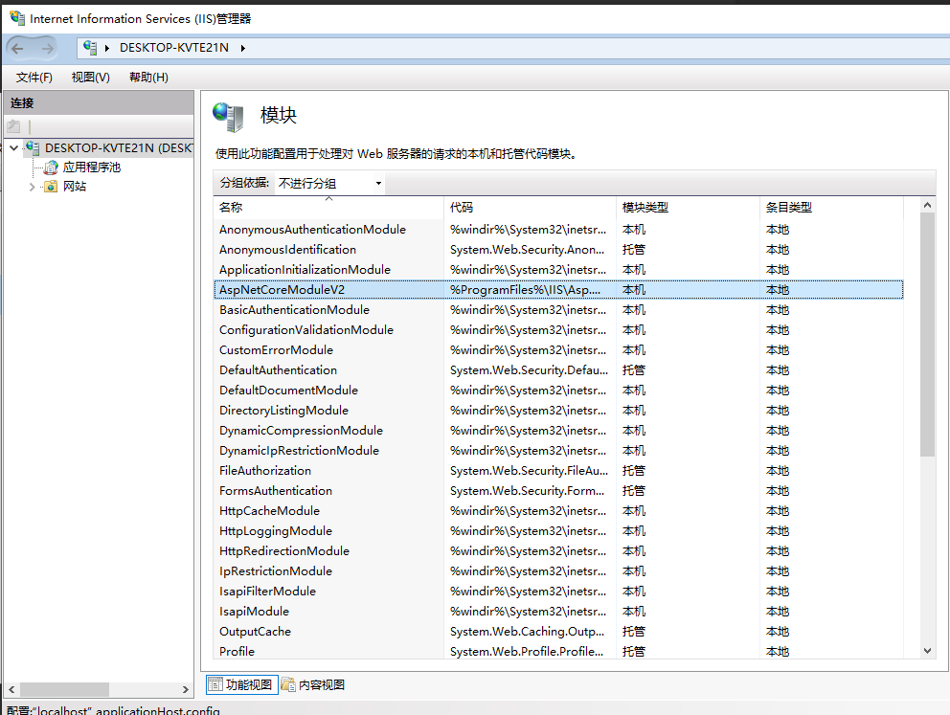Click the IIS Manager title bar icon
The width and height of the screenshot is (950, 715).
click(x=17, y=18)
